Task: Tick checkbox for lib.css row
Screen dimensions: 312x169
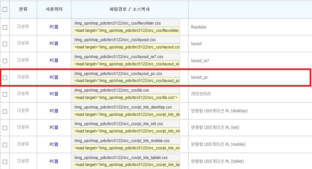Action: click(5, 94)
